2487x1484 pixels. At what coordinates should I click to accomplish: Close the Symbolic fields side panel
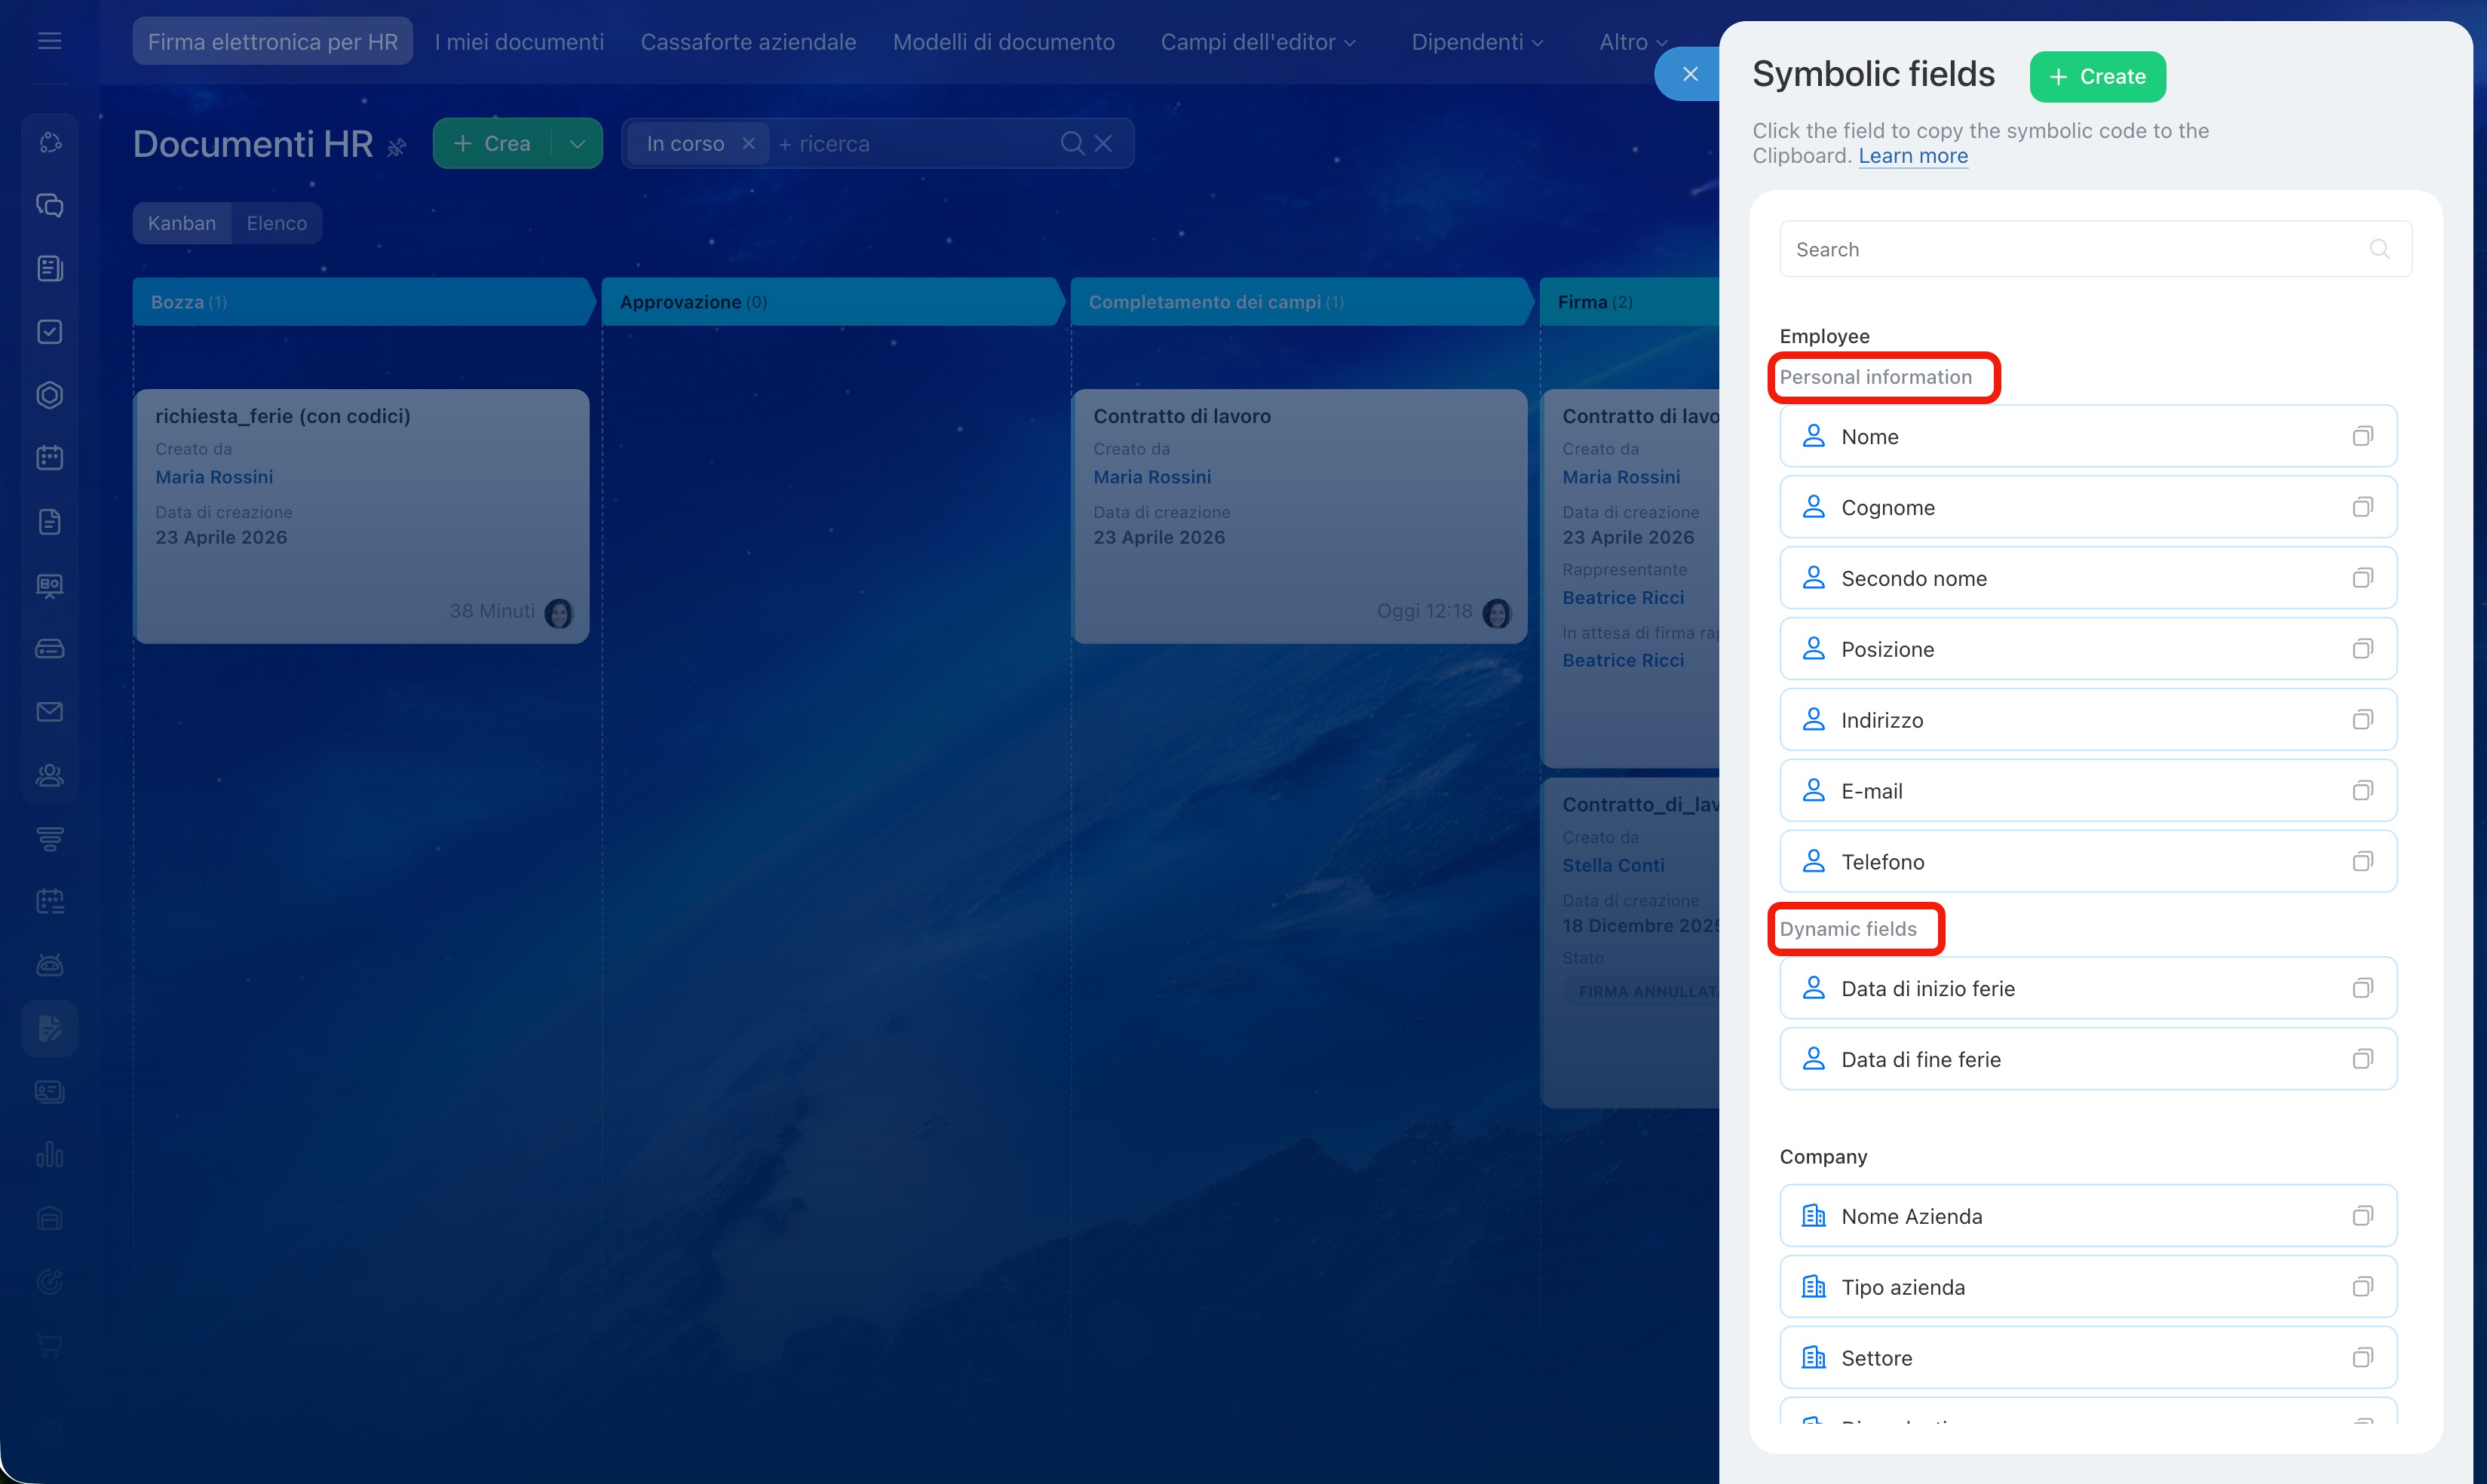tap(1690, 74)
